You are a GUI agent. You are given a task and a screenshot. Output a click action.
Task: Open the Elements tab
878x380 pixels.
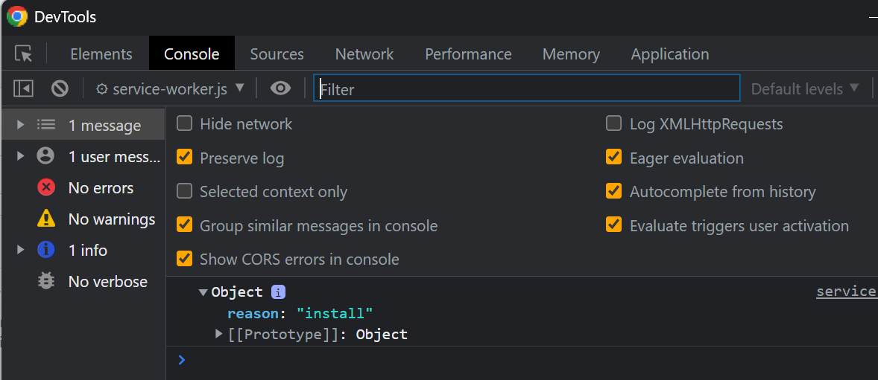[101, 54]
